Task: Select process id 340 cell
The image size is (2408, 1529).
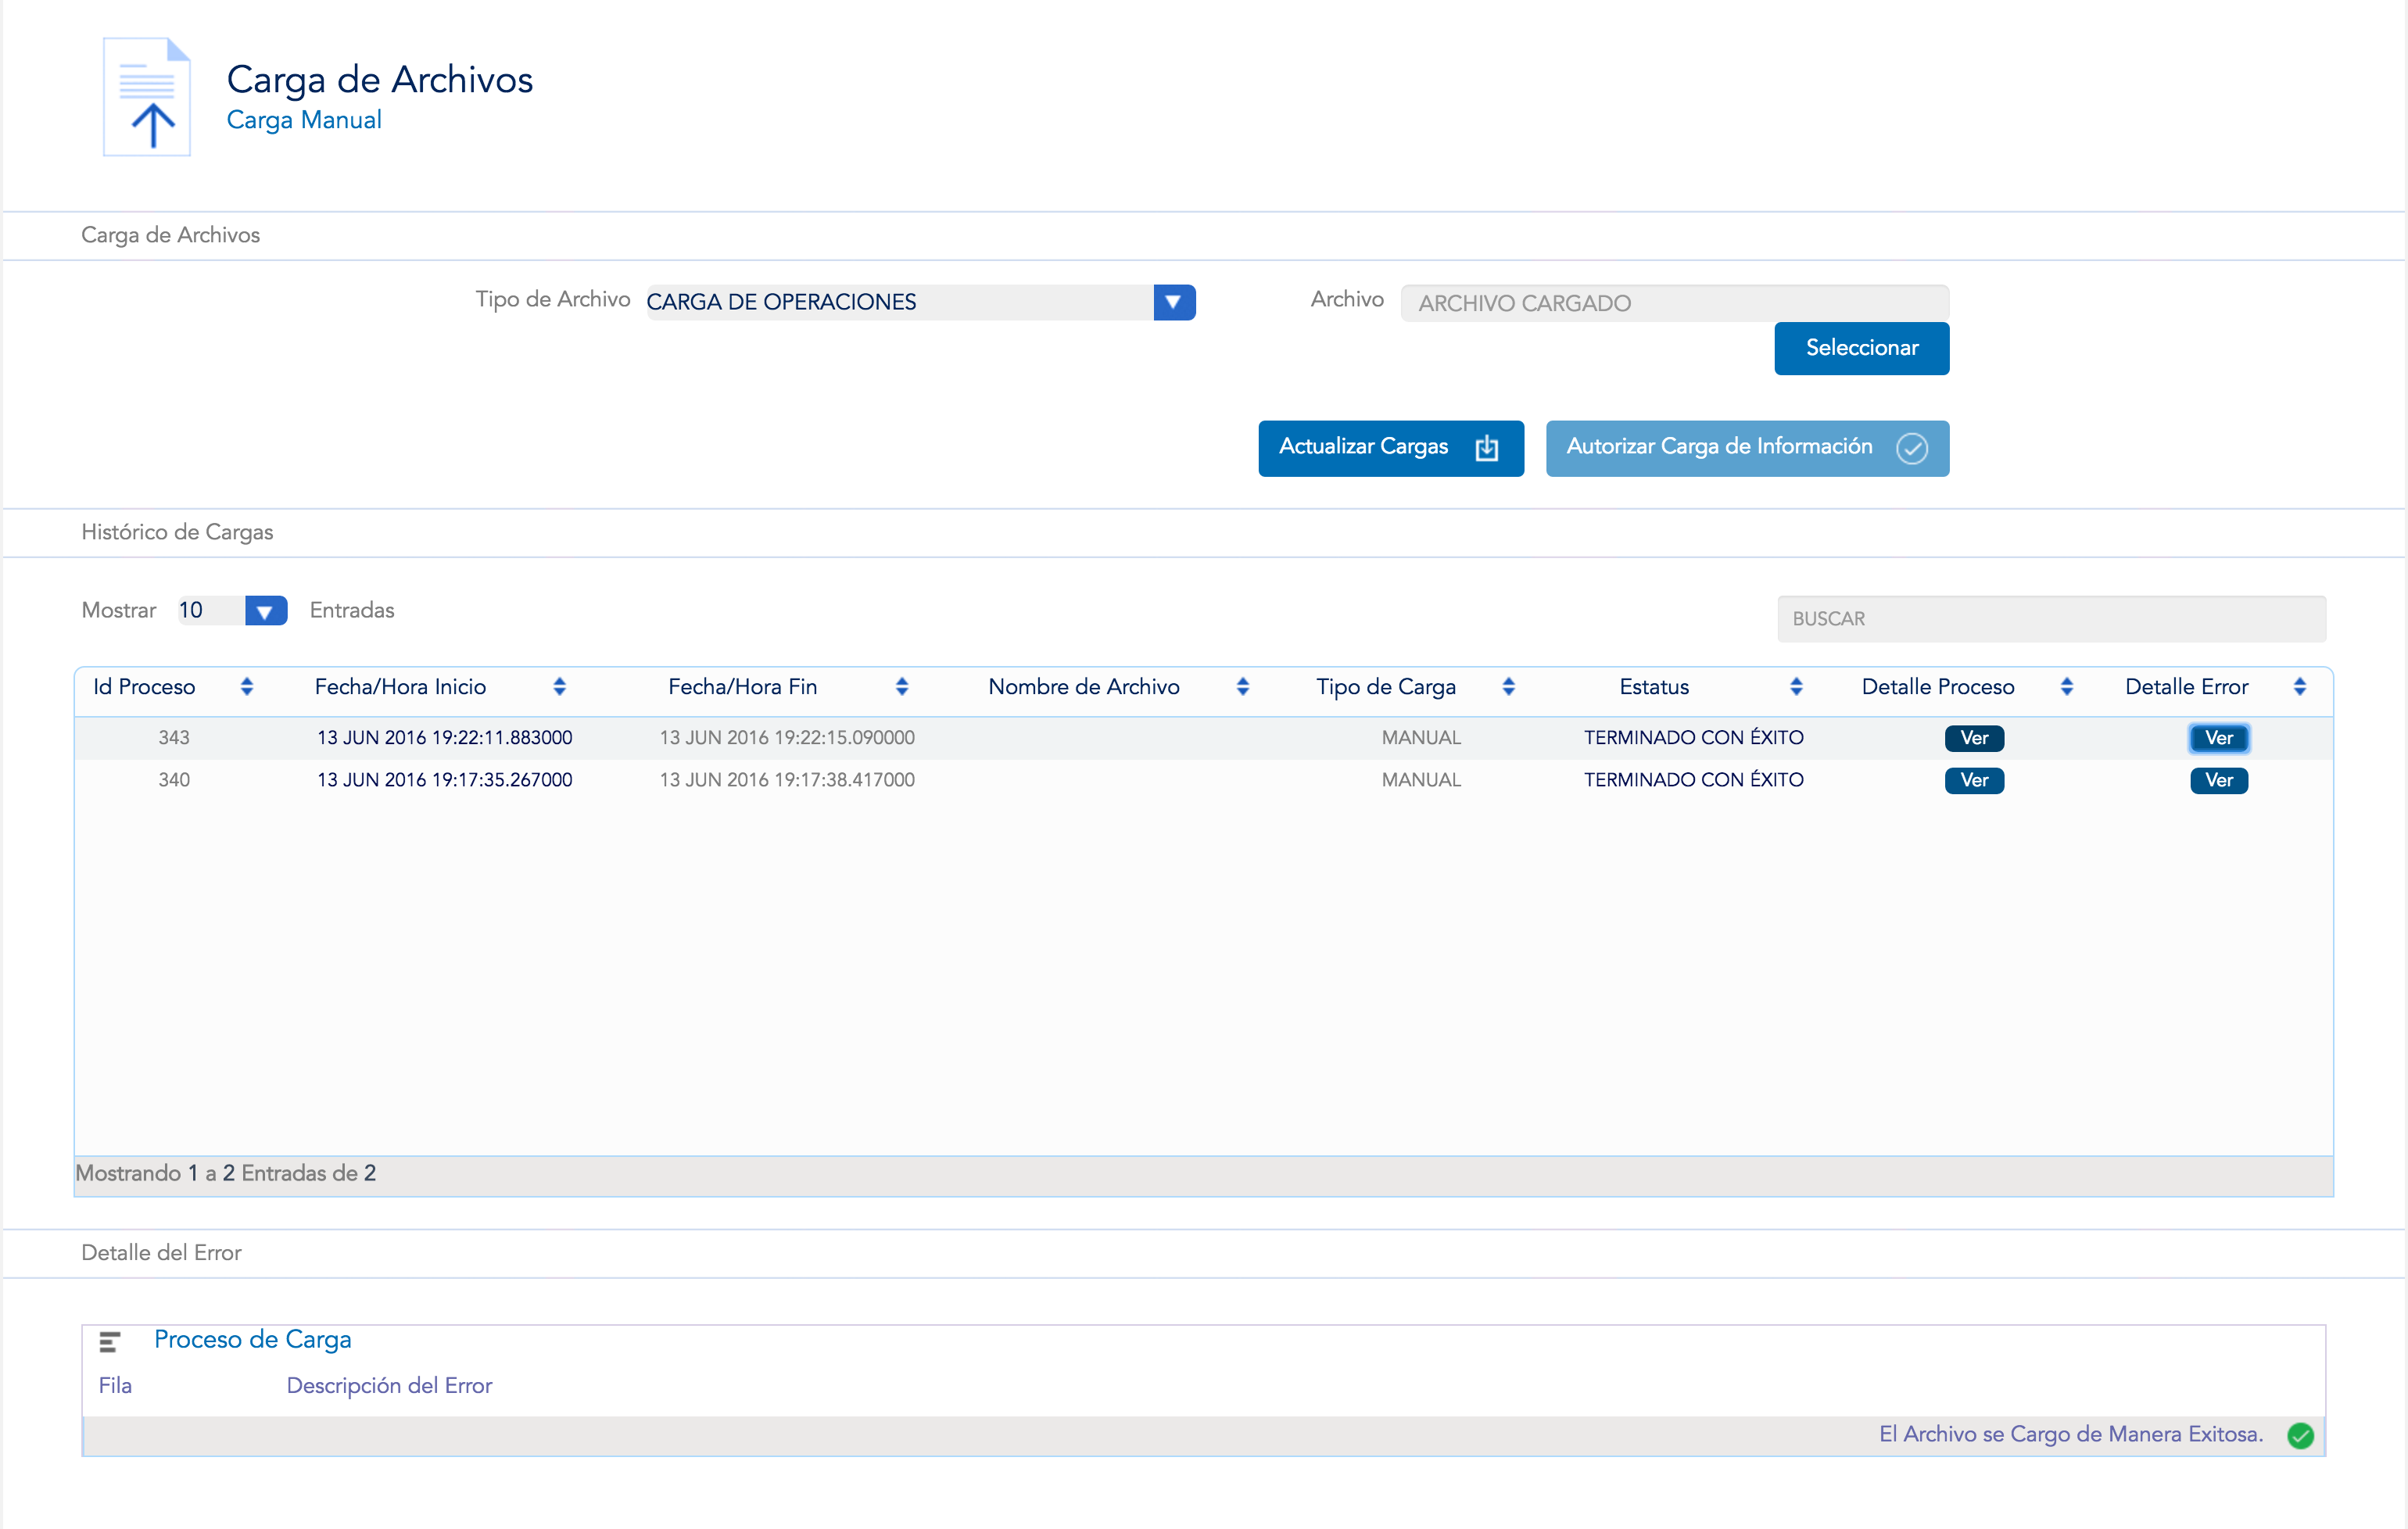Action: click(174, 780)
